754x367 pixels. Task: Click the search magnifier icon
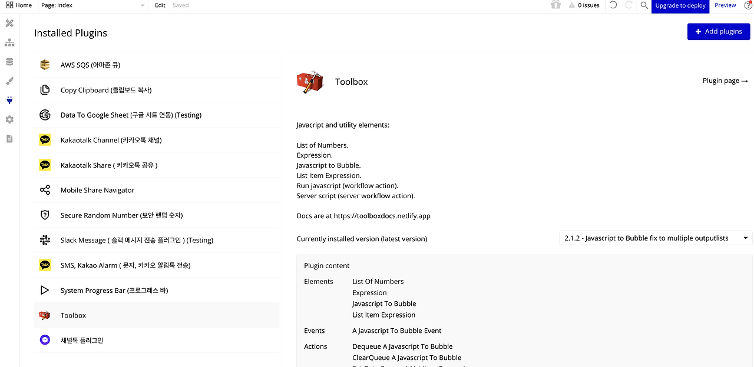(x=644, y=5)
